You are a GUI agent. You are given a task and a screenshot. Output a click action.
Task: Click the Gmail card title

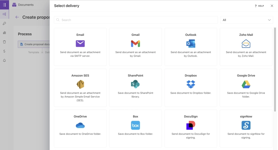[x=136, y=35]
